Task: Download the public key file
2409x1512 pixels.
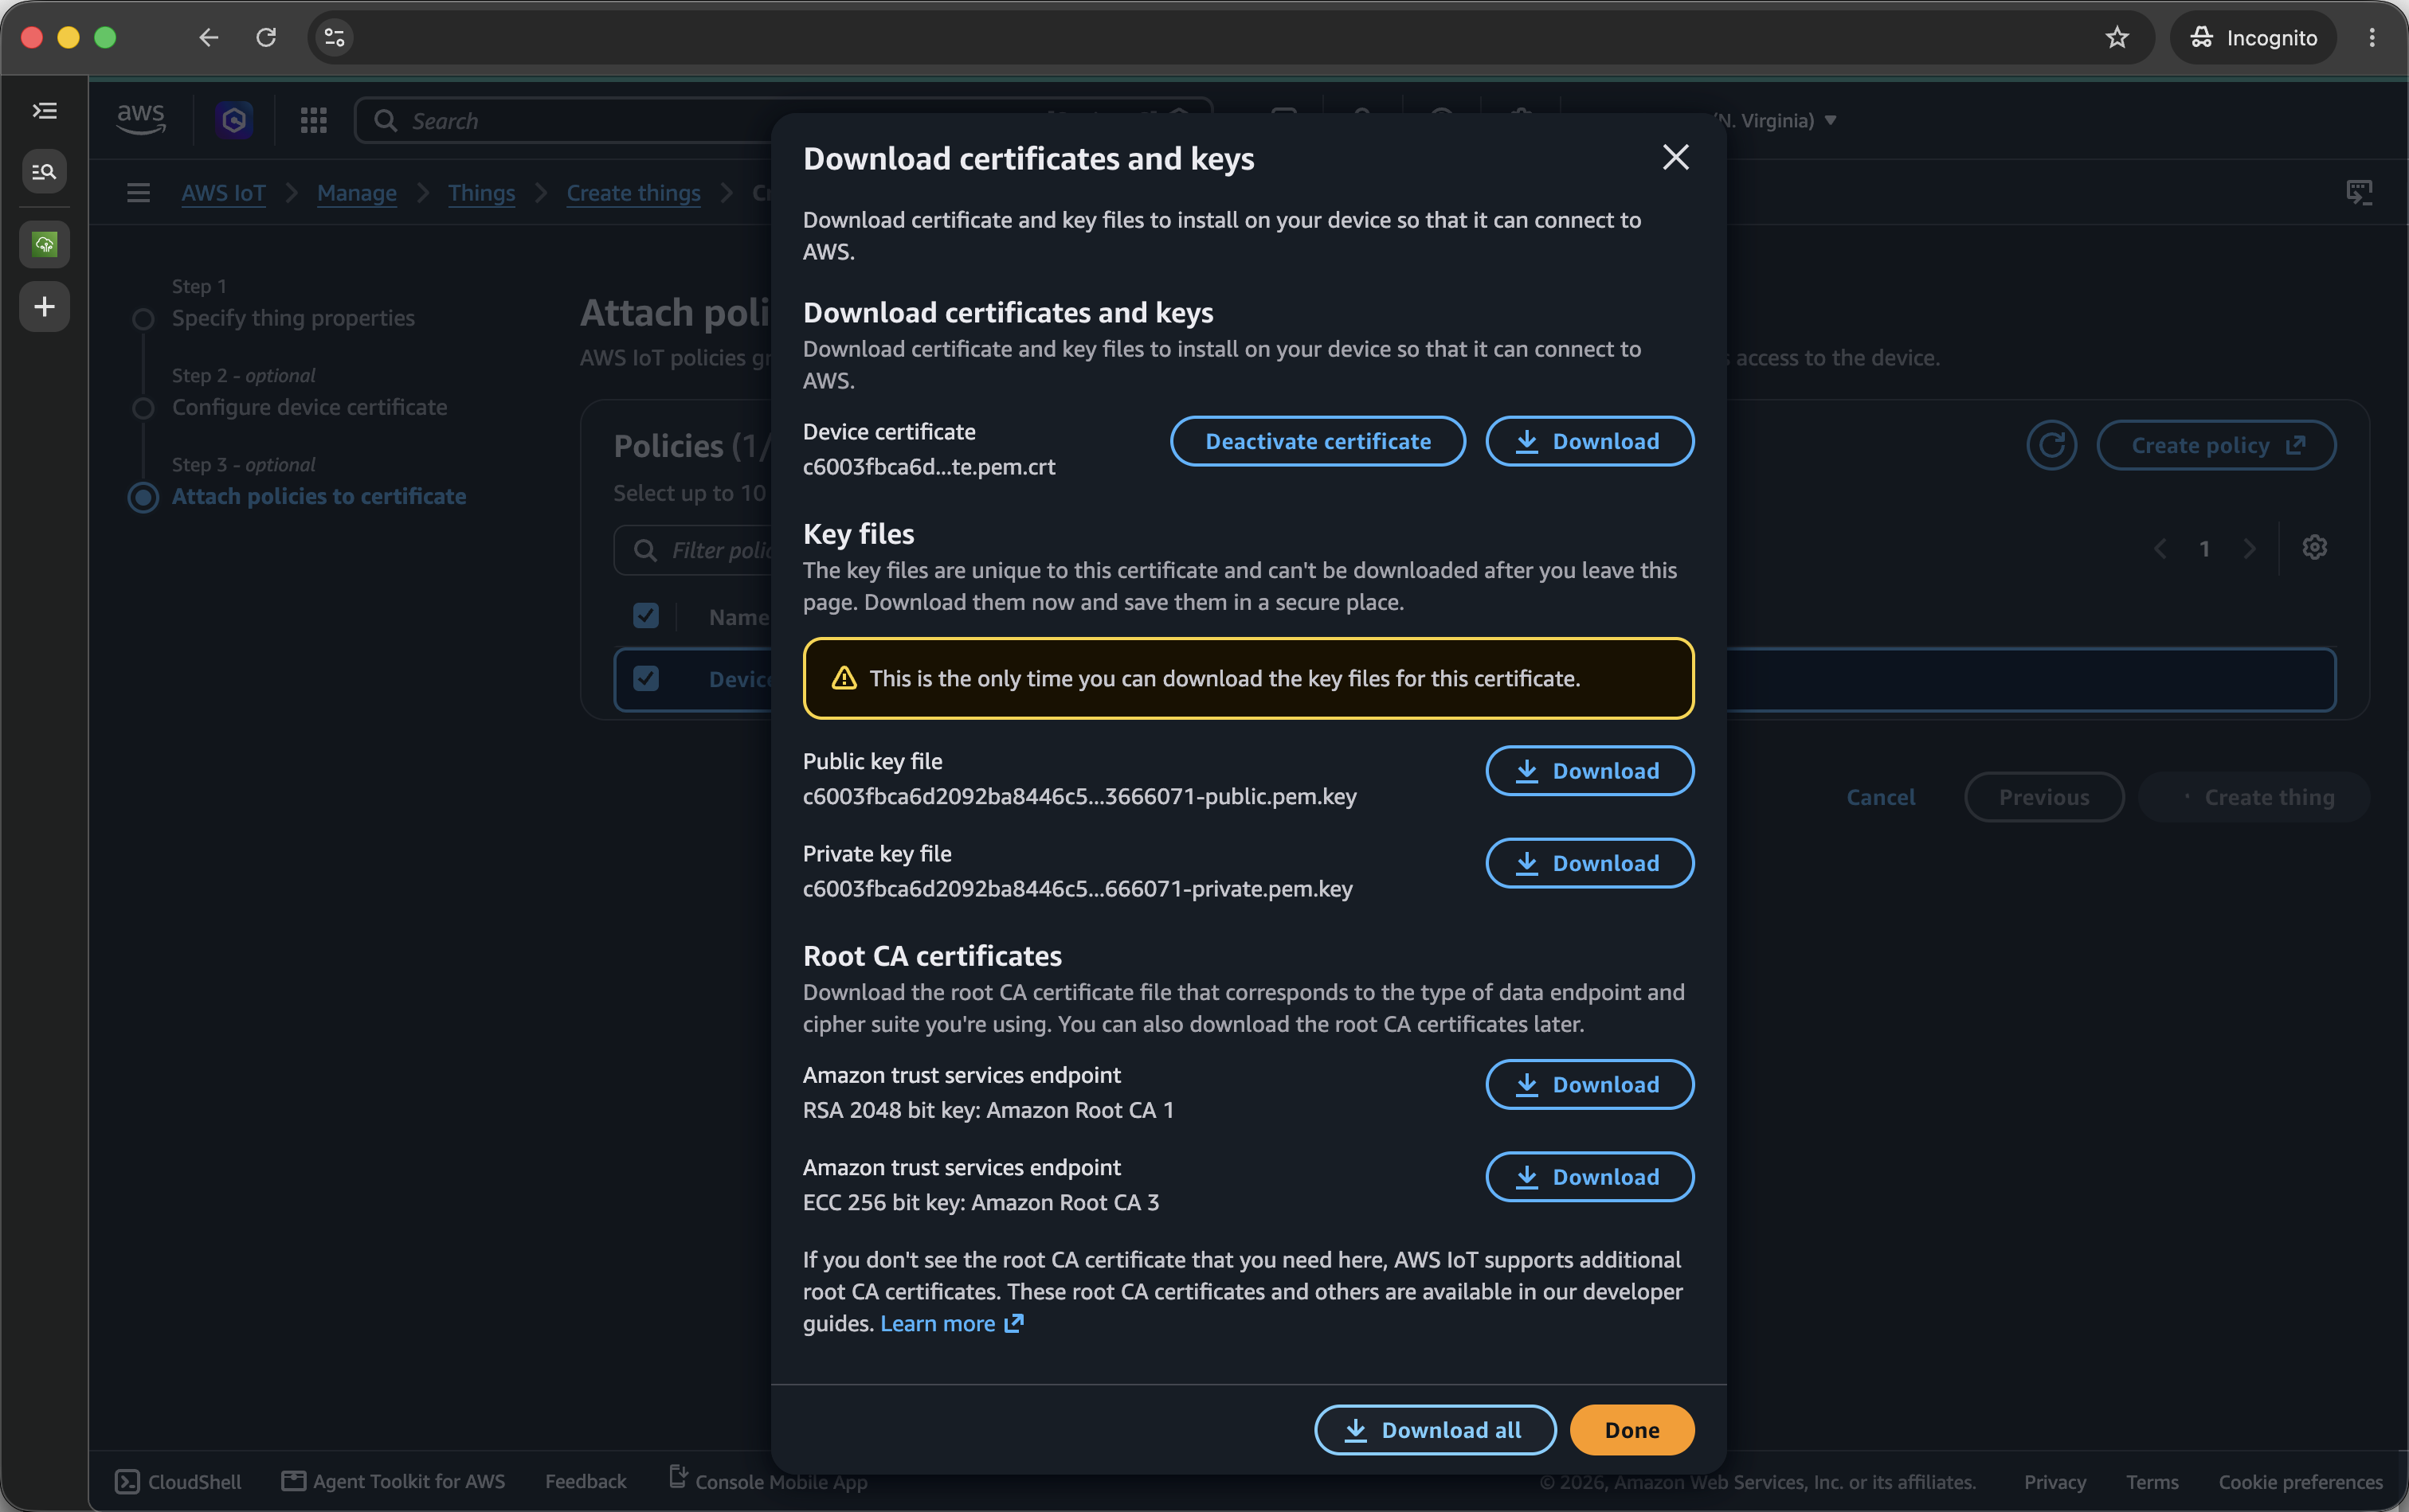Action: (x=1588, y=771)
